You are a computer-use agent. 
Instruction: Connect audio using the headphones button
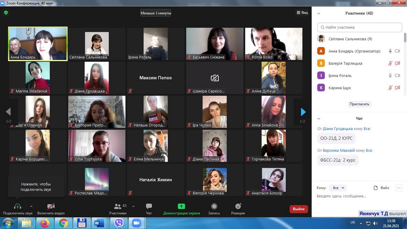18,206
